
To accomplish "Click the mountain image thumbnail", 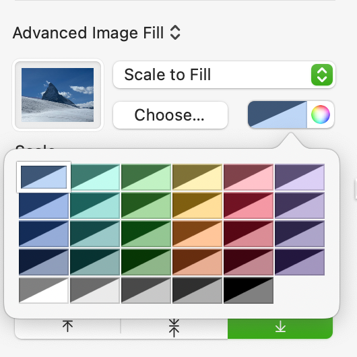I will tap(58, 95).
